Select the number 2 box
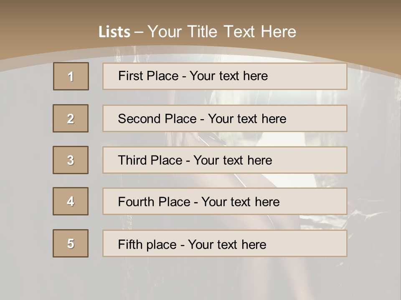This screenshot has width=401, height=300. coord(71,118)
